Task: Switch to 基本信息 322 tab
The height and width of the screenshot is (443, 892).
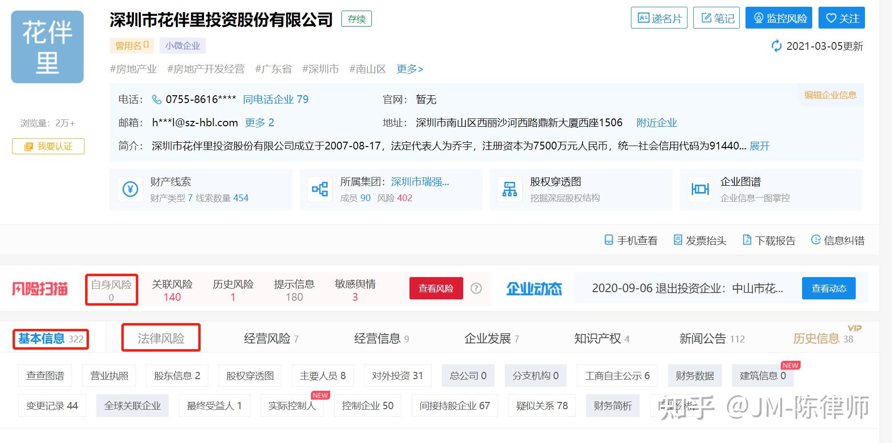Action: 51,339
